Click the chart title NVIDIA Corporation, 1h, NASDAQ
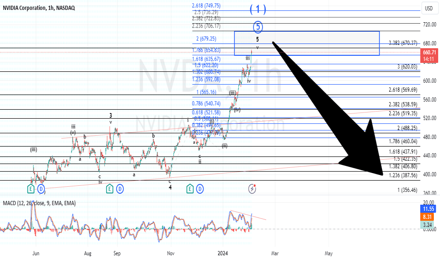 coord(39,8)
